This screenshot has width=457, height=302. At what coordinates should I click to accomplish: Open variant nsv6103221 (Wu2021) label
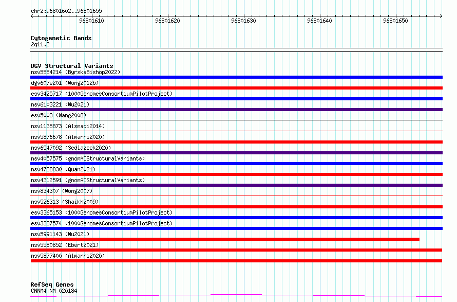[60, 104]
